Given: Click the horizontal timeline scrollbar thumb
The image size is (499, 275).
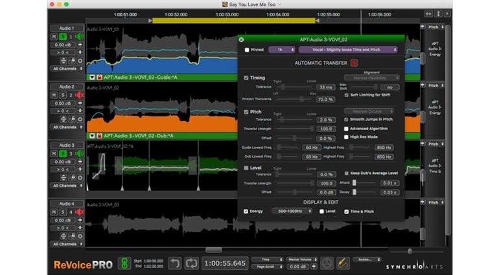Looking at the screenshot, I should pos(214,250).
